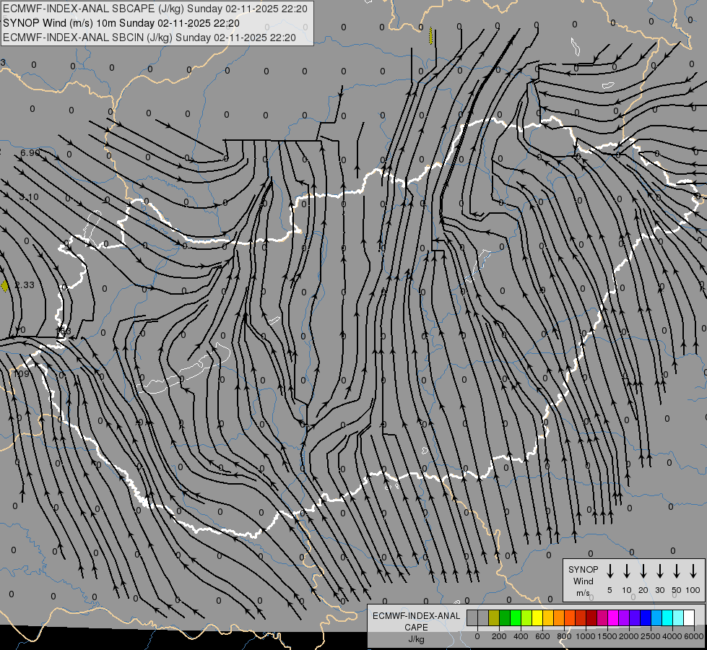
Task: Click the 4000 tick label on CAPE scale
Action: click(x=672, y=636)
